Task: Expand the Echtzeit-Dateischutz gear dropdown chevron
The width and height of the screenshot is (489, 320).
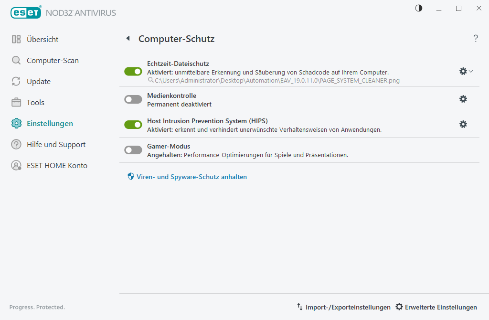Action: pyautogui.click(x=470, y=71)
